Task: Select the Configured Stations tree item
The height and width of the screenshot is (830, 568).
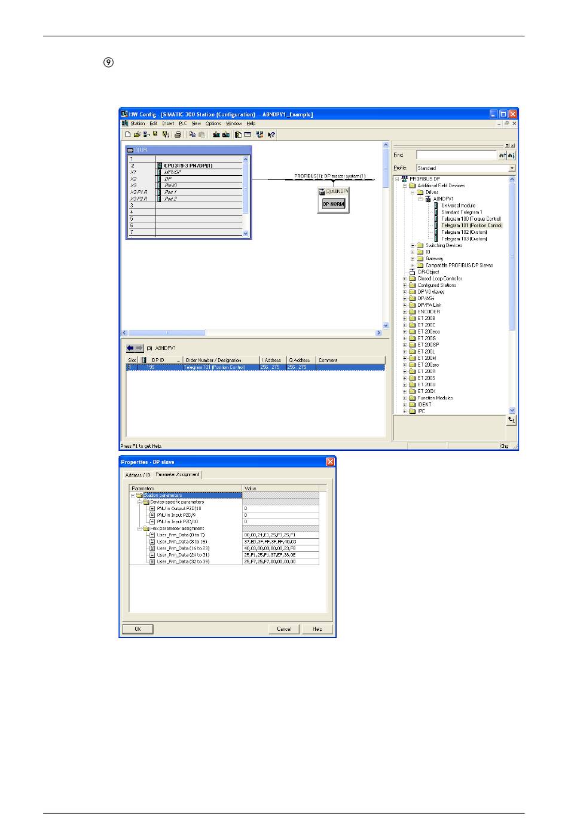Action: pyautogui.click(x=436, y=285)
